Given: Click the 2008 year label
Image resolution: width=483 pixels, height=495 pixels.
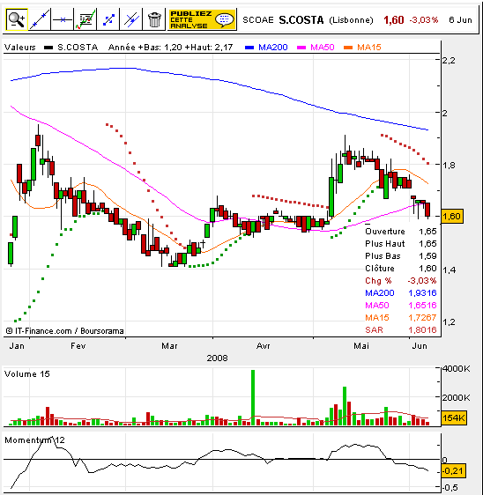Looking at the screenshot, I should [x=217, y=358].
